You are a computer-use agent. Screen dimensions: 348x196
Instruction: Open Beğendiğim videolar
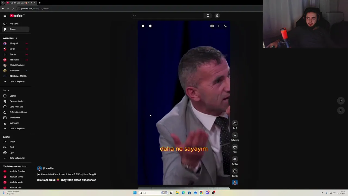point(15,112)
